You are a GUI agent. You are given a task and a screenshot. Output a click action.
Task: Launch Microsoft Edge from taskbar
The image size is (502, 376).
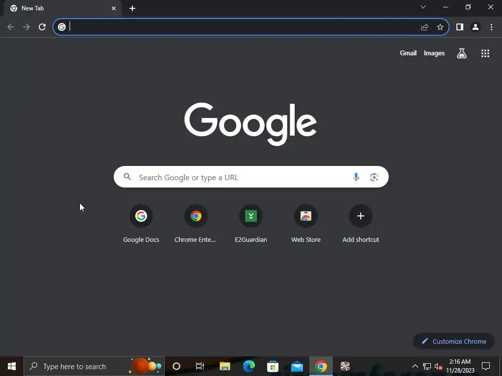249,366
